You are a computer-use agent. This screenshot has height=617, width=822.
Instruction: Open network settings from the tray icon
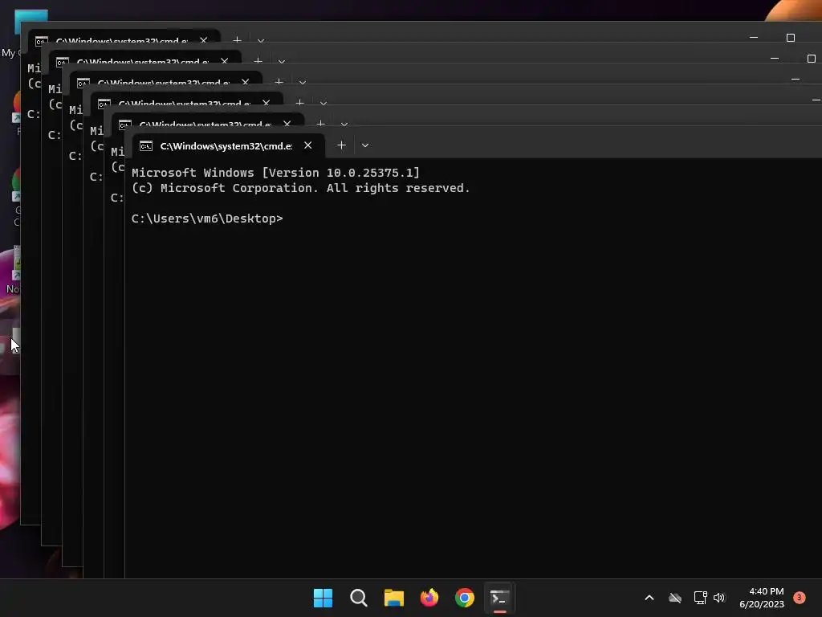tap(700, 598)
